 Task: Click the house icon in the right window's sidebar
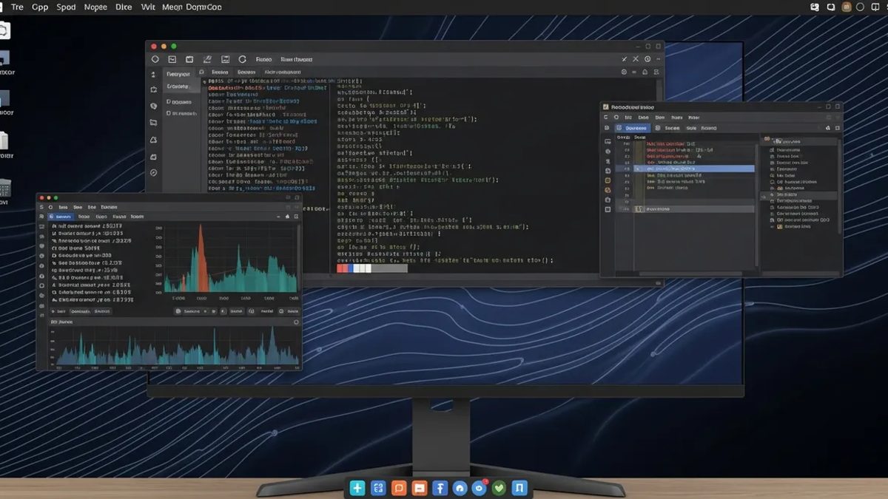(608, 200)
